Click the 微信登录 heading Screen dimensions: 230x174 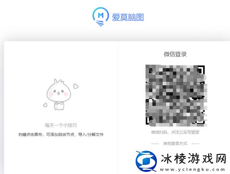tap(175, 54)
